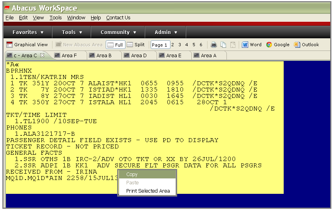Click terminal icon on Area C tab
This screenshot has width=333, height=210.
(x=9, y=55)
